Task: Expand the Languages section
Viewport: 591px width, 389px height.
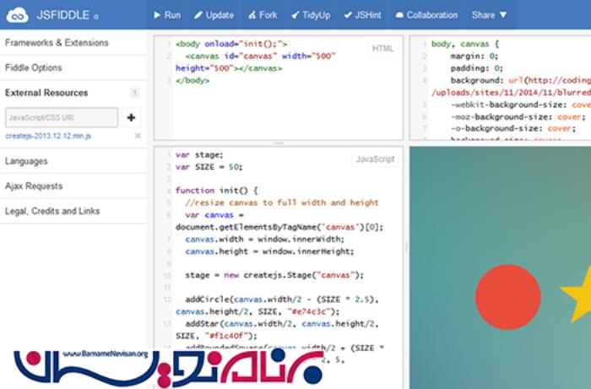Action: pos(26,160)
